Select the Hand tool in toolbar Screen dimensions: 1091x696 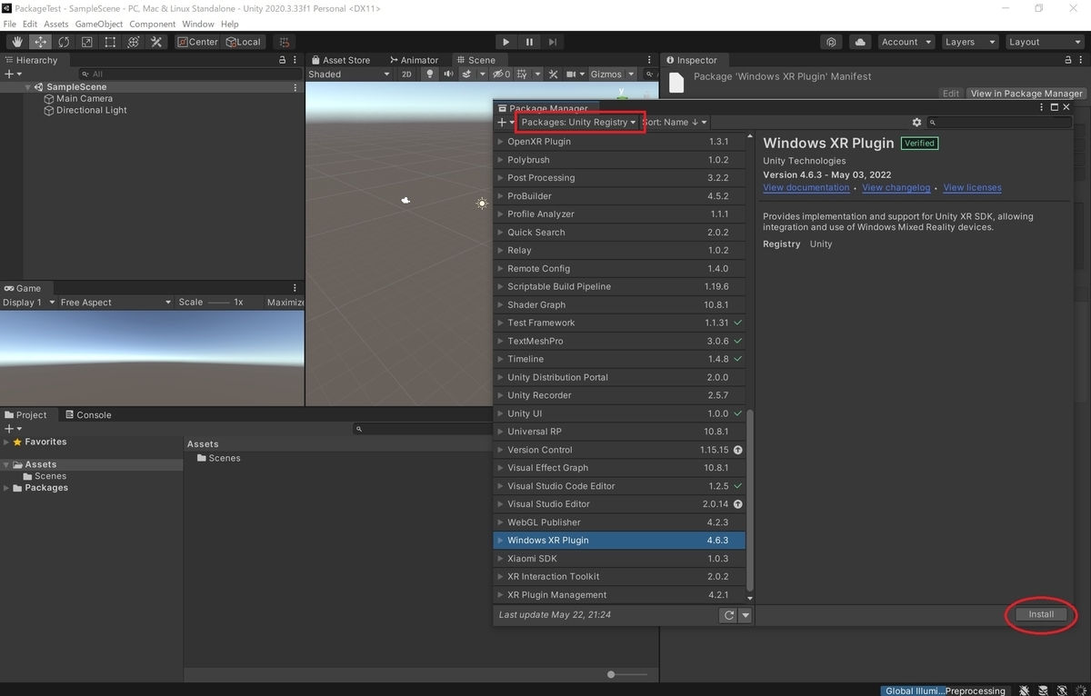click(17, 42)
